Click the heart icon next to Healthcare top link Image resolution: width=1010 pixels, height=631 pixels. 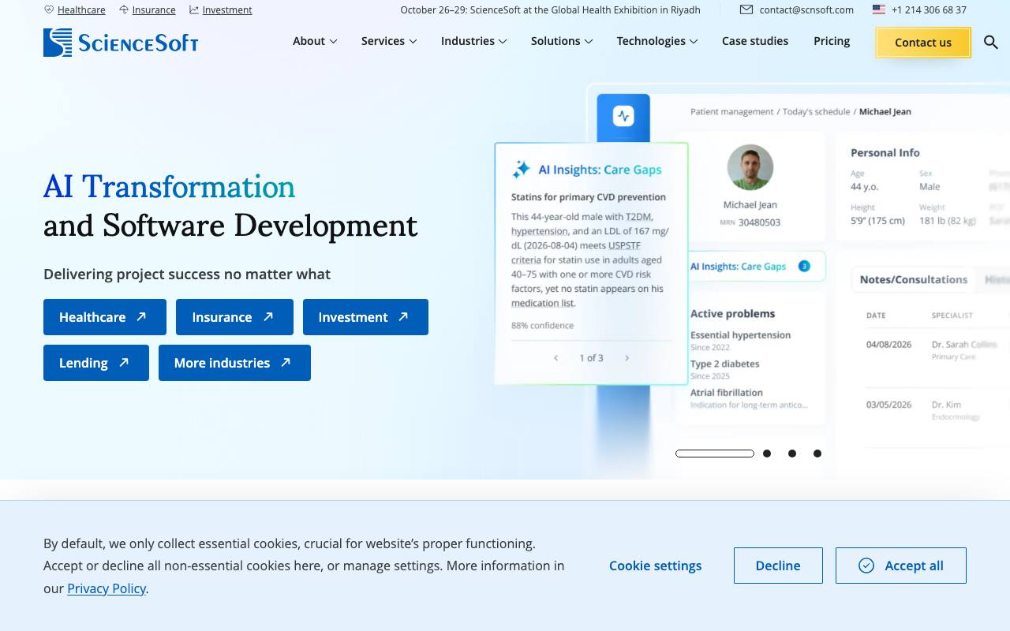tap(49, 9)
